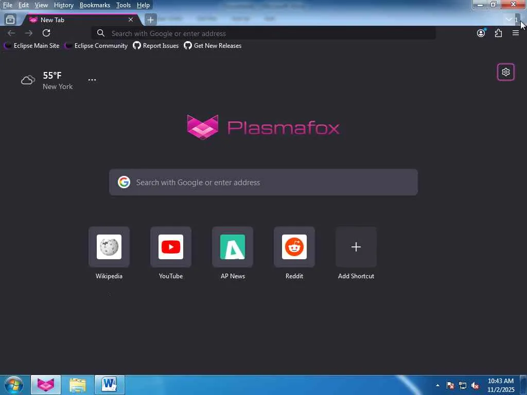
Task: Select the New Tab tab
Action: click(81, 20)
